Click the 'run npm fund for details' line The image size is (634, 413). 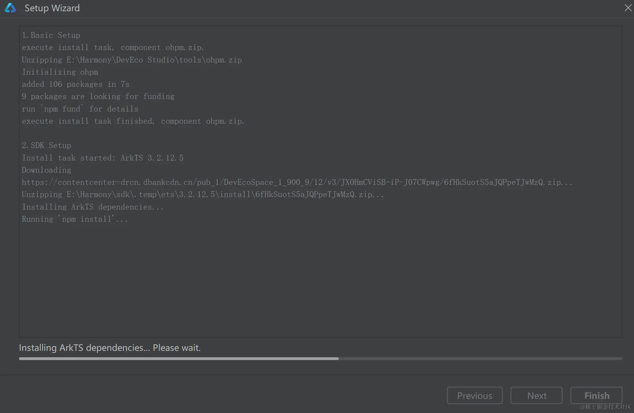pos(80,109)
